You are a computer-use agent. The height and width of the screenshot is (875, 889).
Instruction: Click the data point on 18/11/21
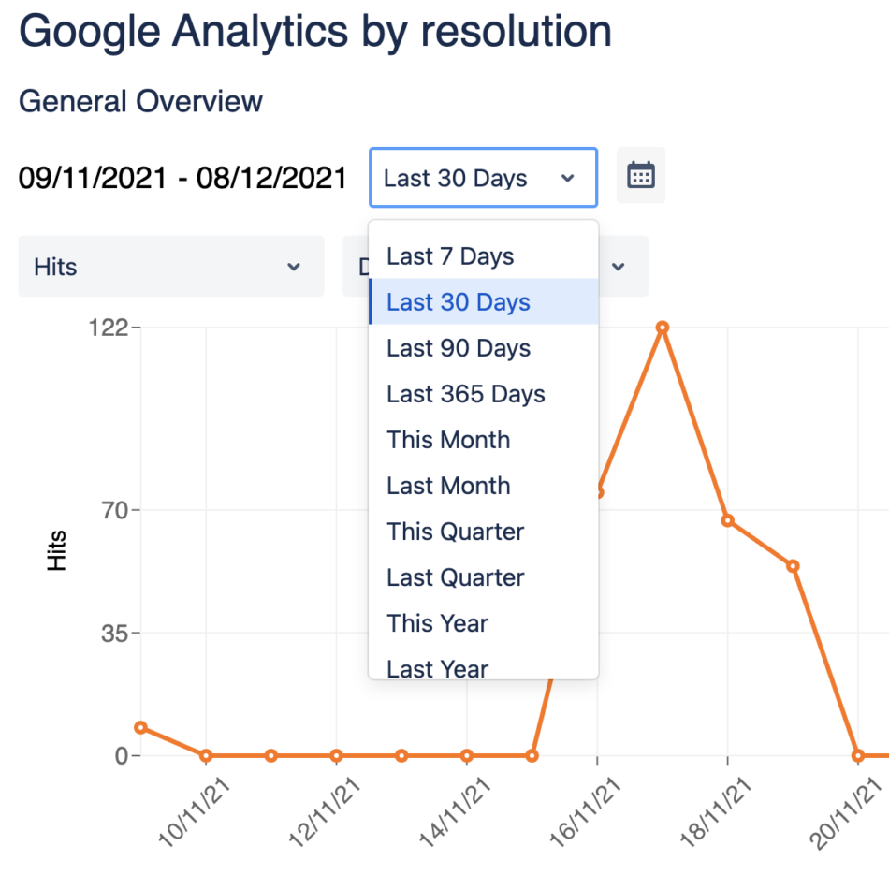click(x=727, y=520)
